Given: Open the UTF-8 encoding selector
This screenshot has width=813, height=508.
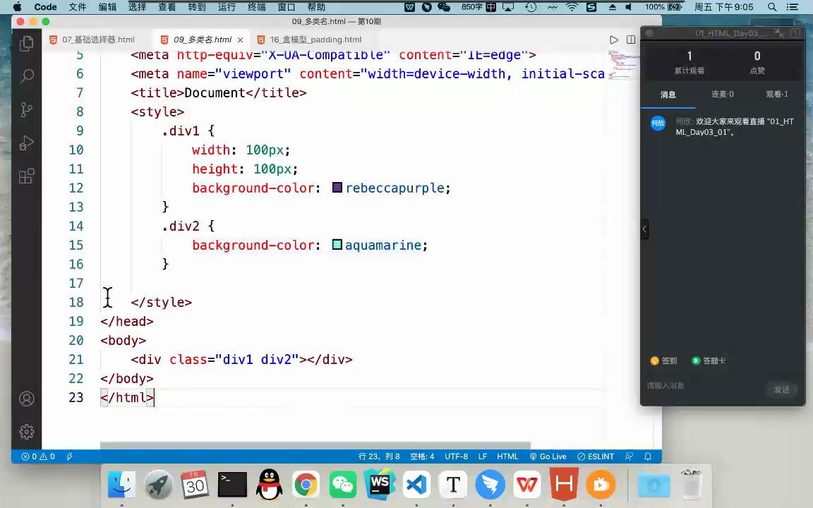Looking at the screenshot, I should pos(456,456).
